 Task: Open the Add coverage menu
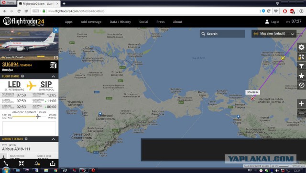(x=91, y=22)
